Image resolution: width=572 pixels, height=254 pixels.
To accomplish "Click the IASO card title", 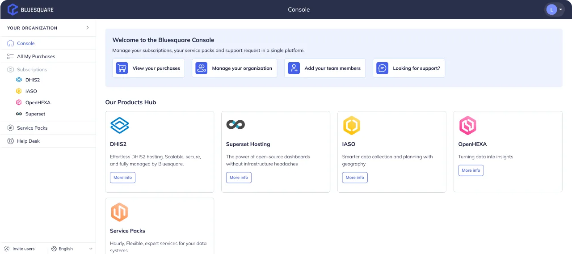I will 349,144.
